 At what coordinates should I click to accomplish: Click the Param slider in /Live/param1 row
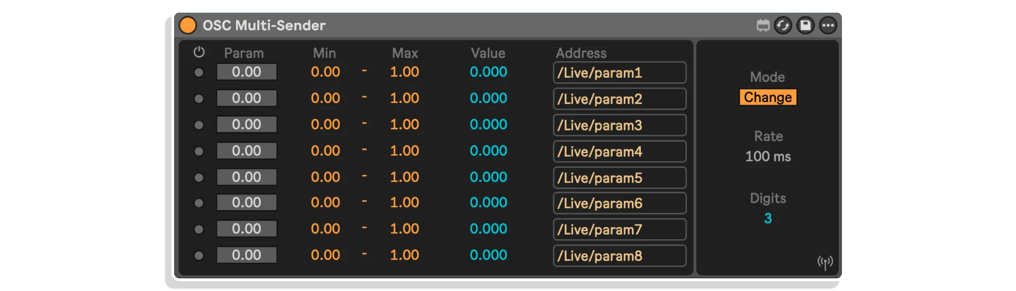pos(247,72)
